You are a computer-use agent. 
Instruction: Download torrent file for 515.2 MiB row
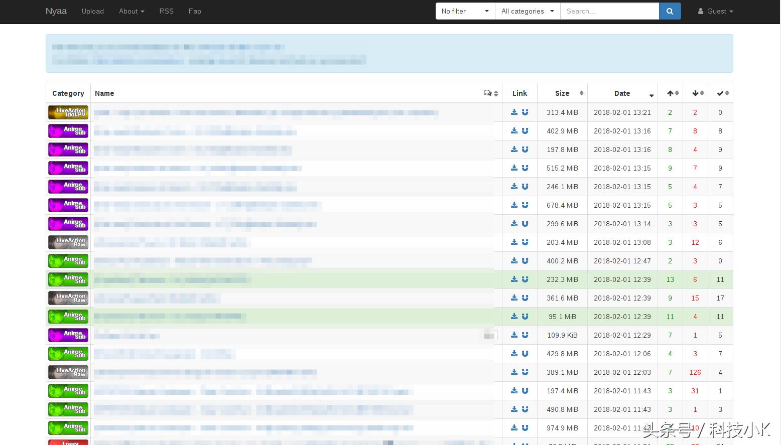point(514,168)
